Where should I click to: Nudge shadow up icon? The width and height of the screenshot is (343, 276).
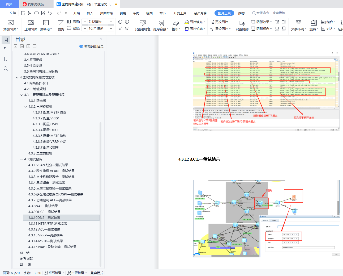pos(277,22)
